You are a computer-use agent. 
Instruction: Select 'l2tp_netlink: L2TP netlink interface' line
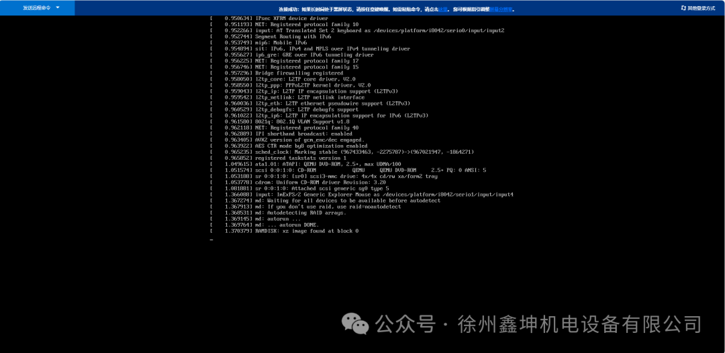(x=287, y=97)
